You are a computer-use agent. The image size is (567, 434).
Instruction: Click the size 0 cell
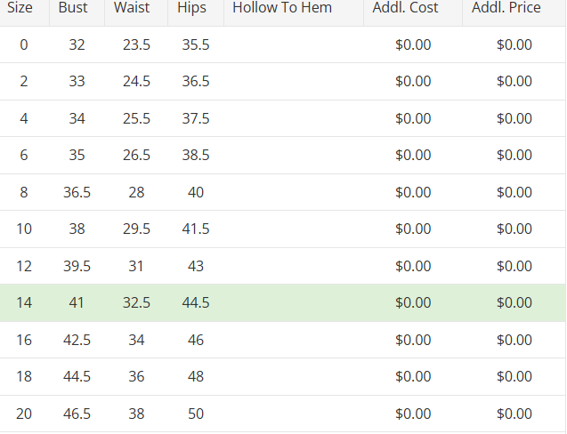pos(24,44)
